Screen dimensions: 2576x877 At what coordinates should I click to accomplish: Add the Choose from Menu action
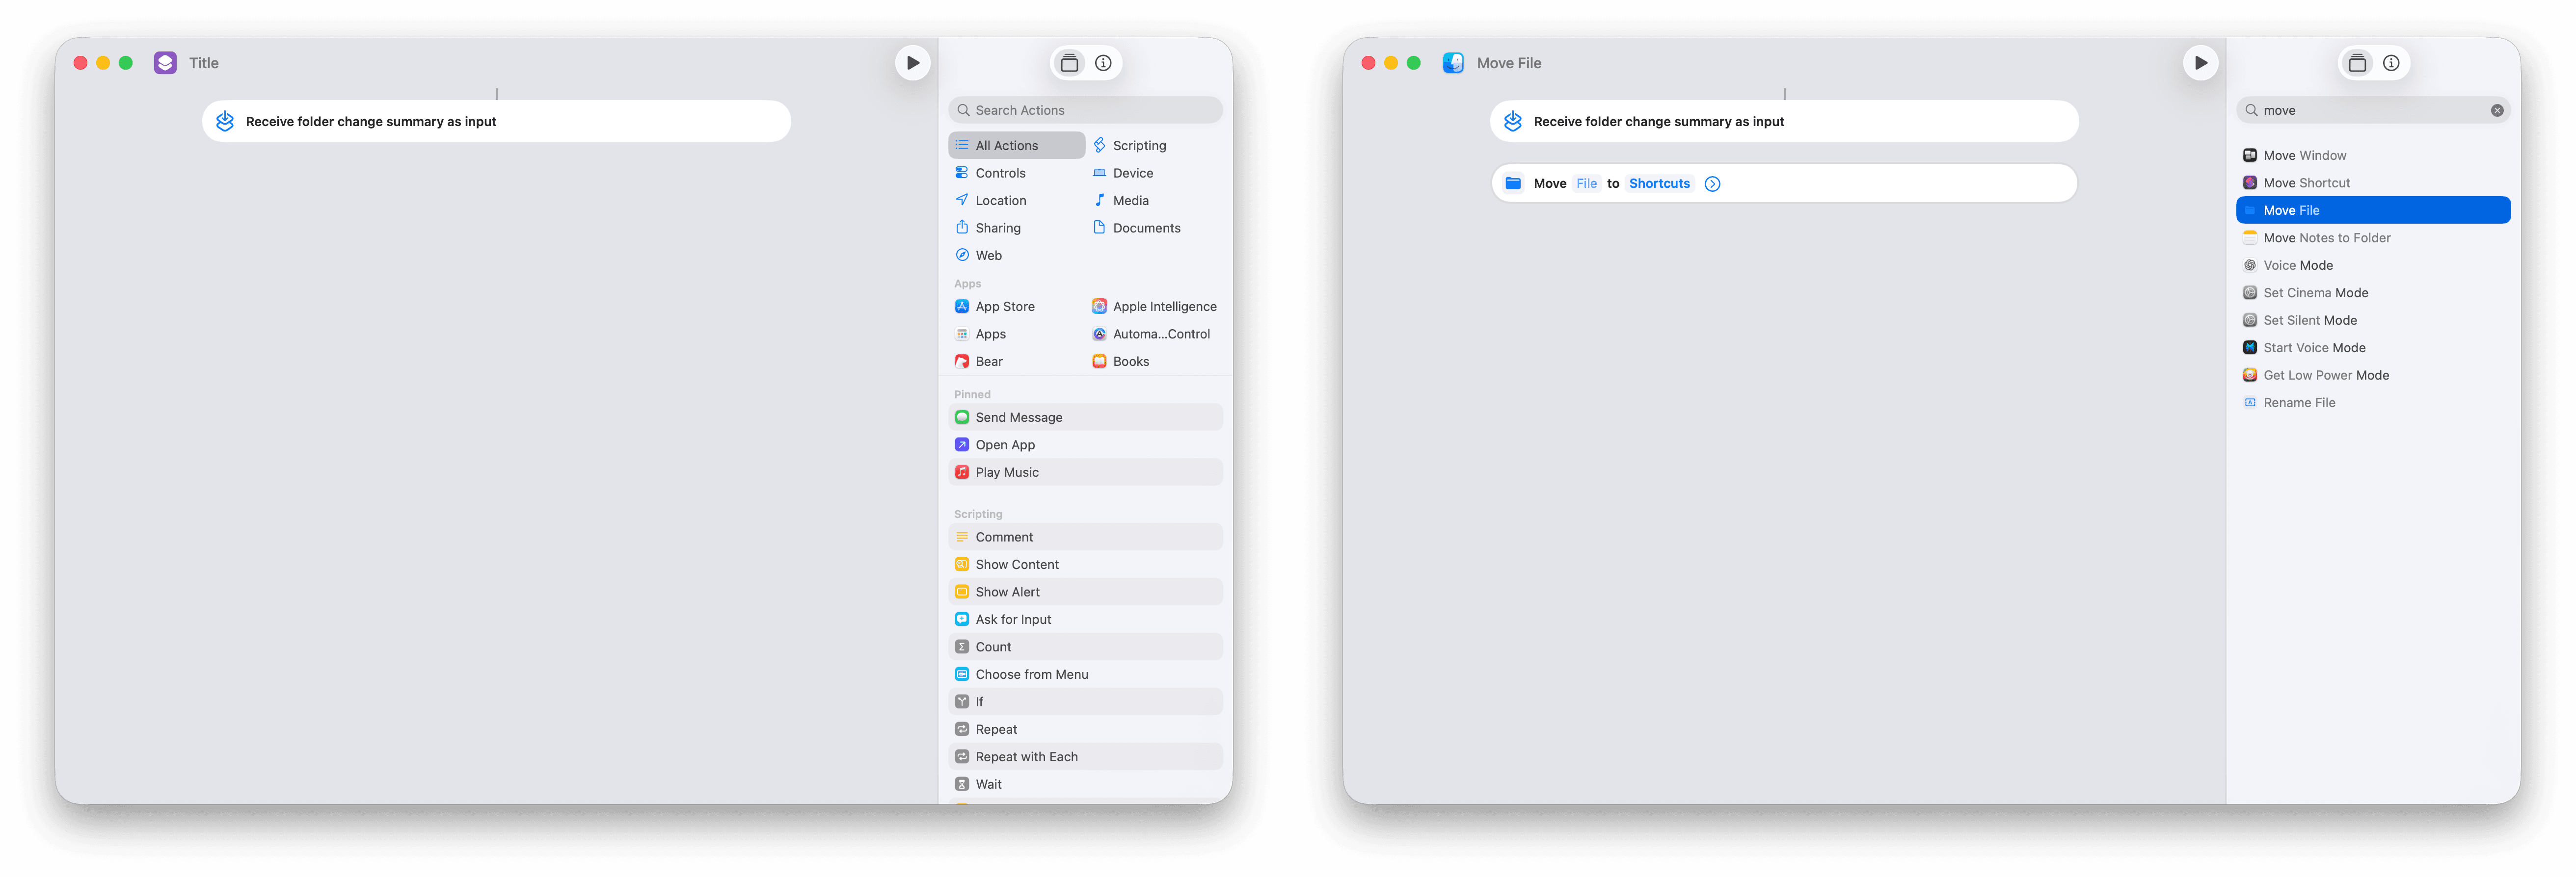[1031, 674]
